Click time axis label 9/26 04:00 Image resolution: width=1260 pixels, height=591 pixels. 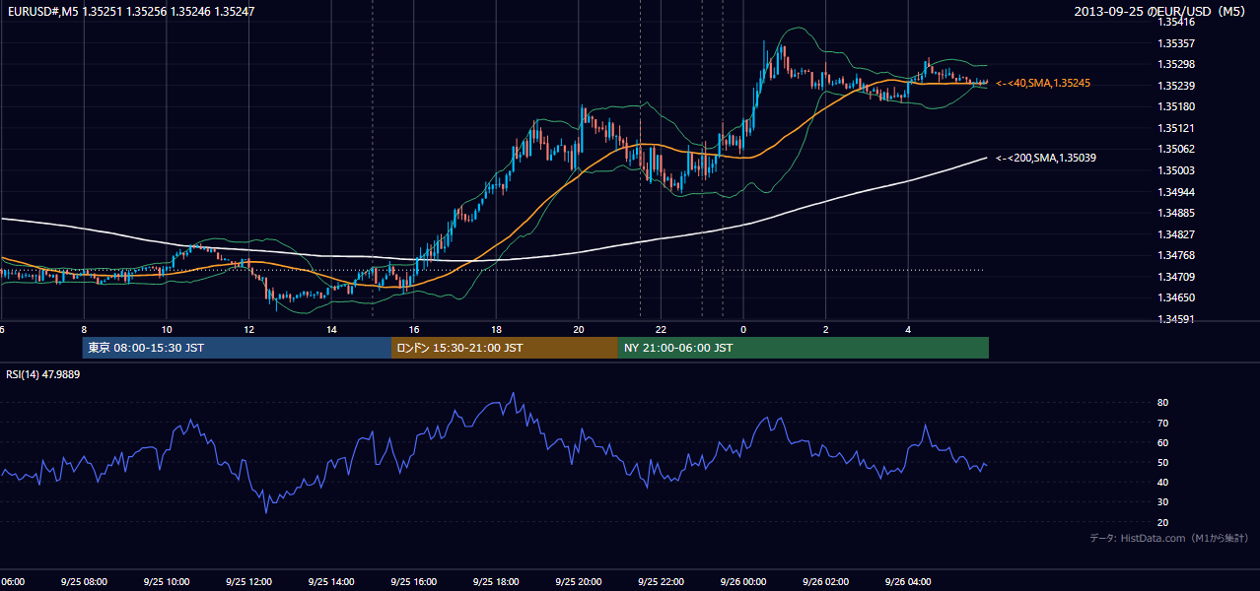point(908,582)
